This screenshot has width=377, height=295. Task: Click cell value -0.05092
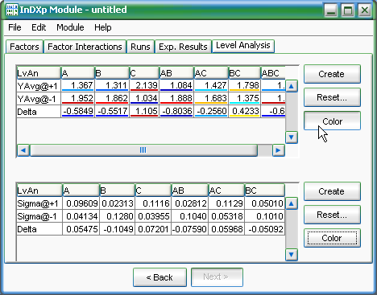264,229
